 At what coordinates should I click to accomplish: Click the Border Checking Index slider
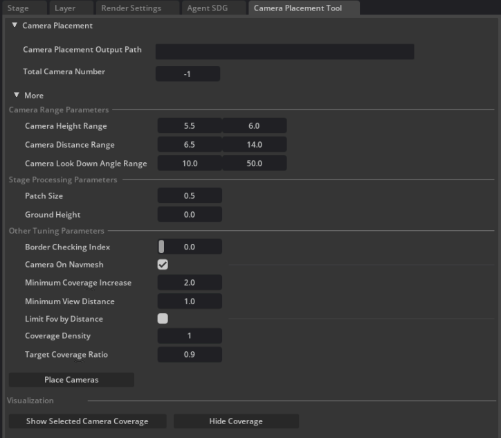pyautogui.click(x=190, y=247)
